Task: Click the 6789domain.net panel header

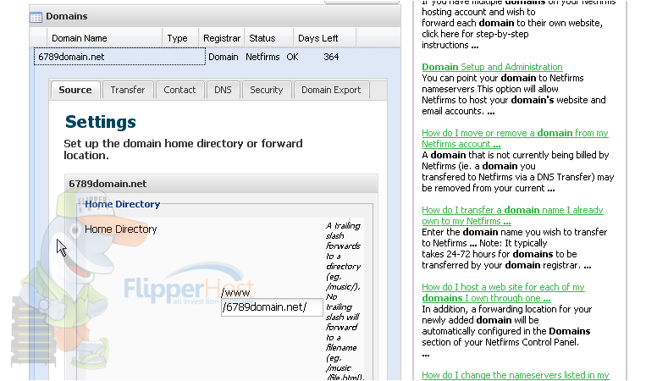Action: coord(221,184)
